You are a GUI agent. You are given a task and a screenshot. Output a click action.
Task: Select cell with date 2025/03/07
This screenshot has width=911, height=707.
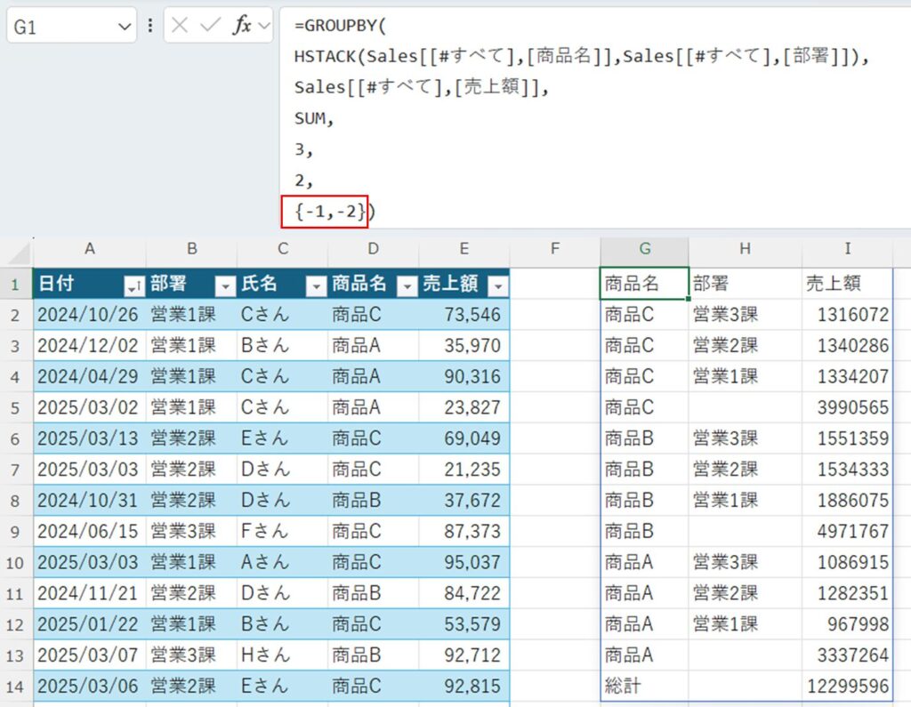tap(90, 655)
